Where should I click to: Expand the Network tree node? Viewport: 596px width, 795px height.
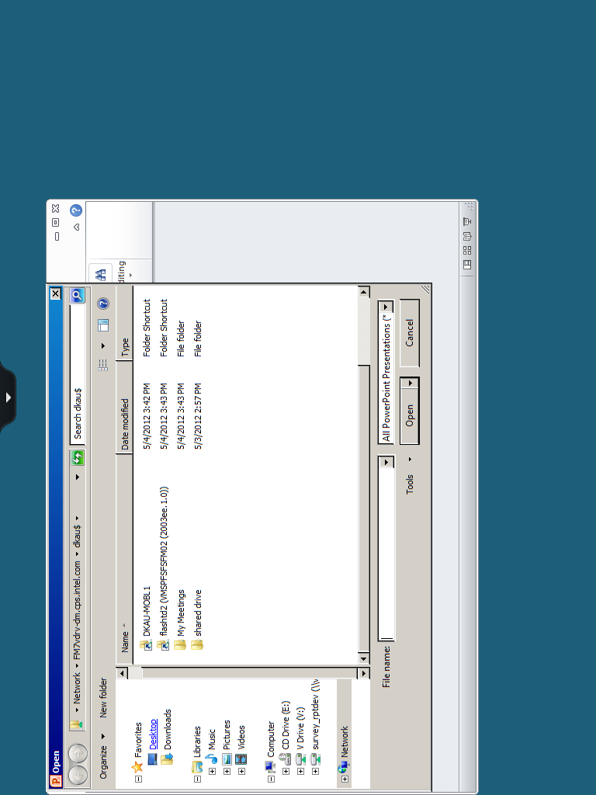(x=345, y=779)
